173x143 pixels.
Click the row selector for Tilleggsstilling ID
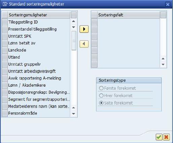(x=5, y=22)
